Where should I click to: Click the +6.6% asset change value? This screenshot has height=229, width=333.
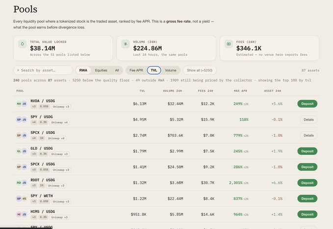tap(277, 183)
